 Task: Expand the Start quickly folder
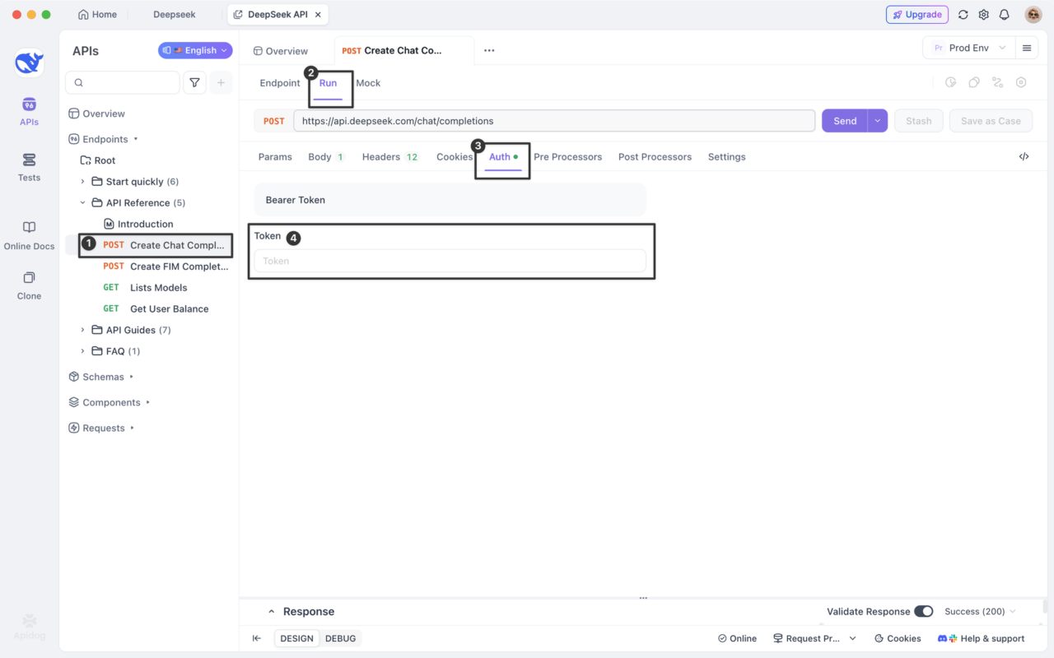(82, 182)
